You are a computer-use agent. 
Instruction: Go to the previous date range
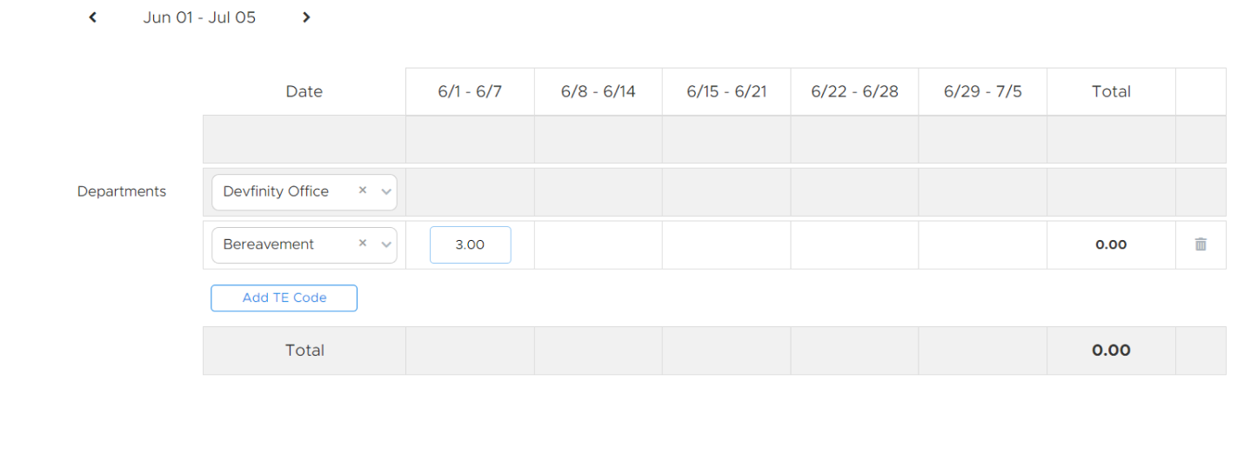click(93, 17)
